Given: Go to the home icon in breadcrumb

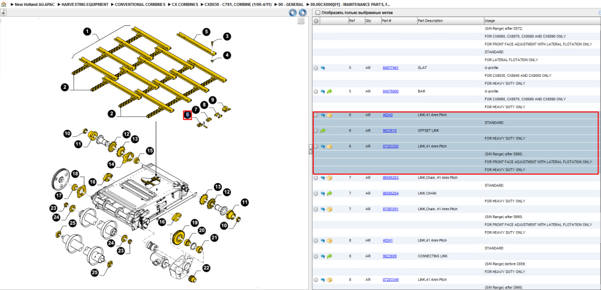Looking at the screenshot, I should click(4, 5).
